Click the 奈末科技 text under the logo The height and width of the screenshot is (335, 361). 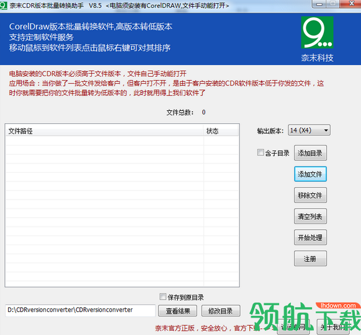pyautogui.click(x=317, y=58)
